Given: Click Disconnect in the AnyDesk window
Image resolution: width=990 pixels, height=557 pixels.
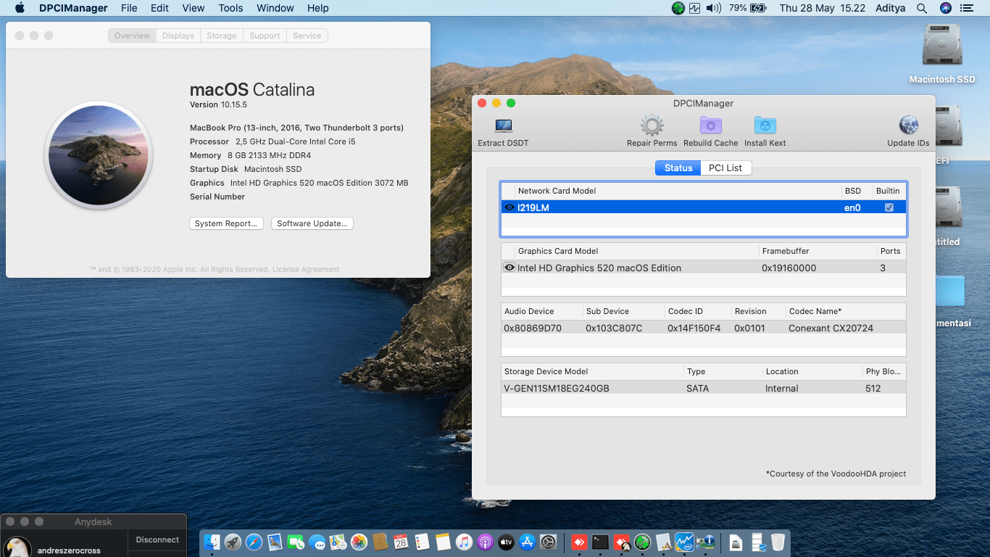Looking at the screenshot, I should [157, 540].
